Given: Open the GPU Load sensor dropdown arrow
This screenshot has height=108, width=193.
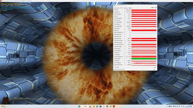Looking at the screenshot, I should (x=124, y=30).
